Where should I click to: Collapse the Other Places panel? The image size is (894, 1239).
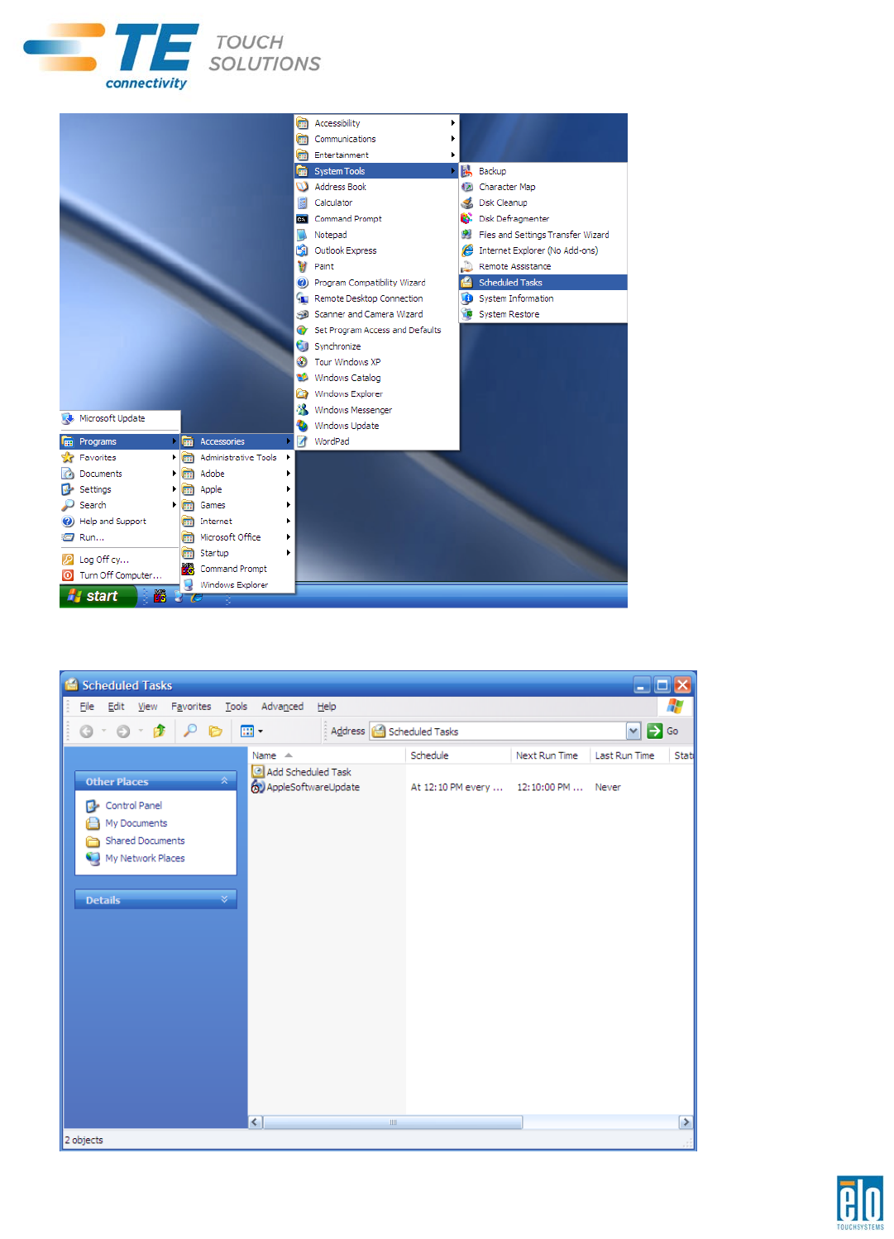coord(224,781)
